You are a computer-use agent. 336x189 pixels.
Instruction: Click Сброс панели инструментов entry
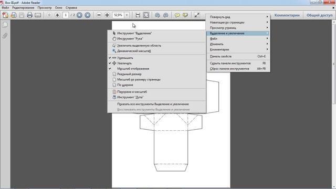click(x=238, y=69)
